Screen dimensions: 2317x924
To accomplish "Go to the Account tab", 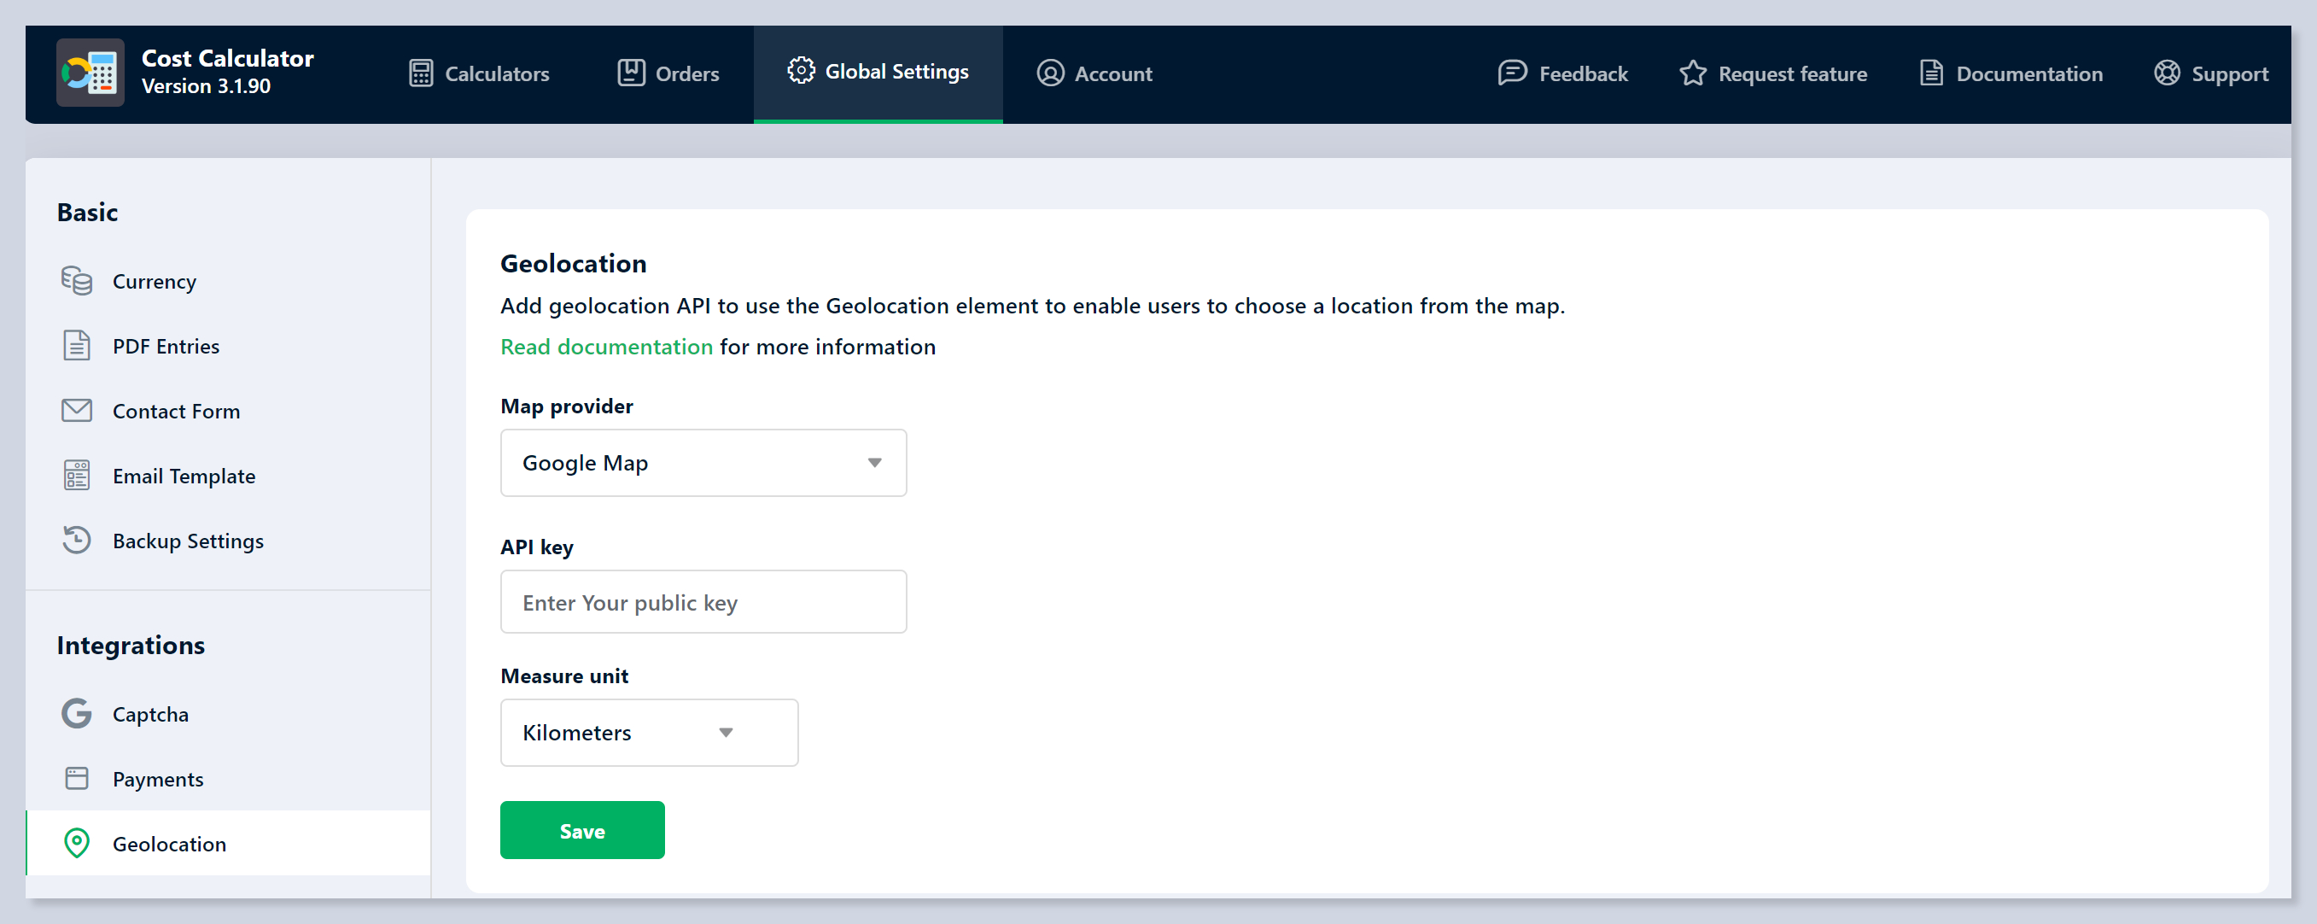I will (x=1094, y=73).
